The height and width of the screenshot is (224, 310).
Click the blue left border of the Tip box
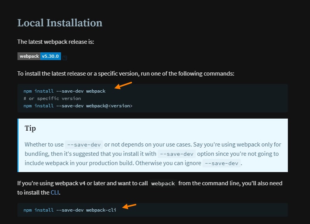pos(18,145)
